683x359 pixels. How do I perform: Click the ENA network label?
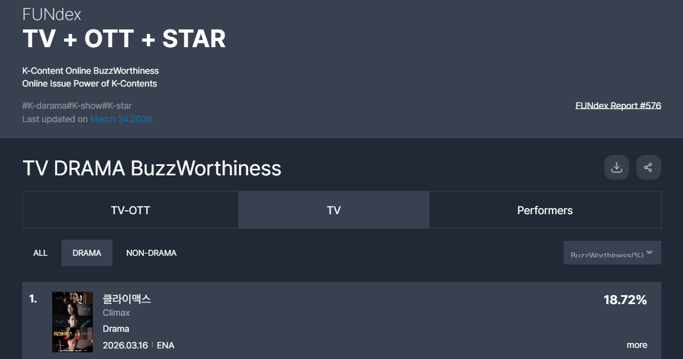click(166, 346)
